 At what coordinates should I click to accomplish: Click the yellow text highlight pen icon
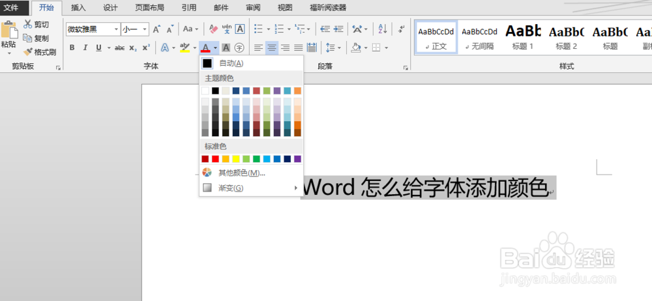coord(185,48)
